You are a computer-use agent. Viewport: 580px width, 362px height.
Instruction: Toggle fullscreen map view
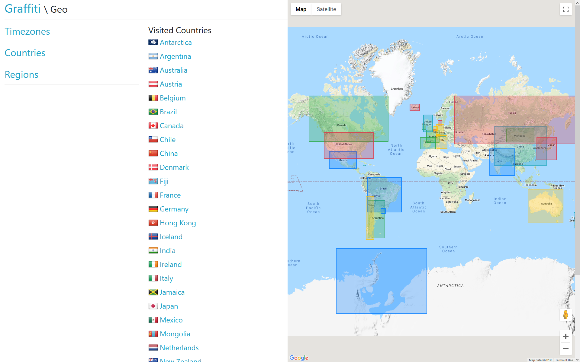tap(565, 9)
